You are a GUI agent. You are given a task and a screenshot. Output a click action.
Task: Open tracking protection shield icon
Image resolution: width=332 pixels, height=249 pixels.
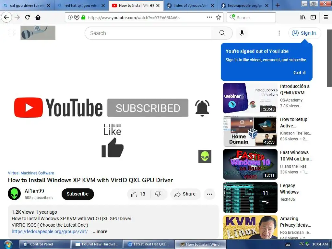point(77,18)
